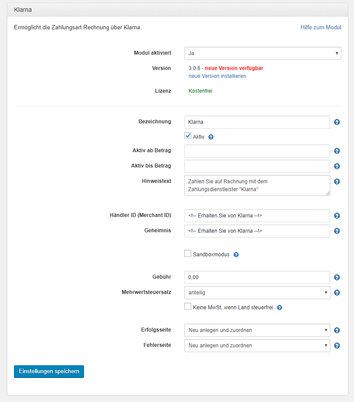Open Hilfe zum Modul

(320, 27)
